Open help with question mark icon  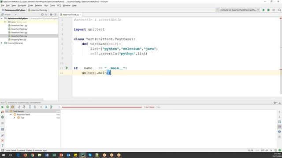(x=2, y=145)
